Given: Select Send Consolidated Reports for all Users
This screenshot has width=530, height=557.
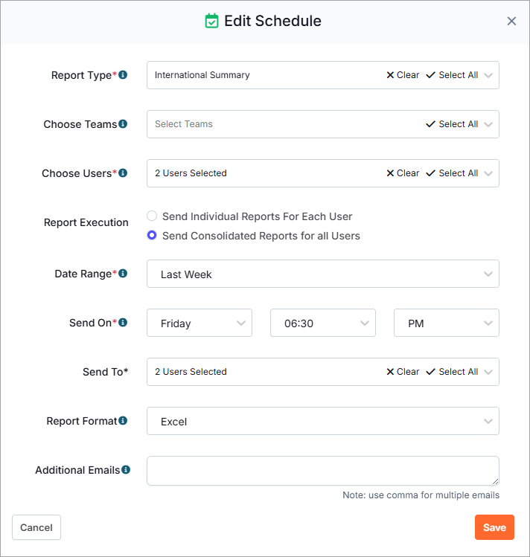Looking at the screenshot, I should 152,235.
